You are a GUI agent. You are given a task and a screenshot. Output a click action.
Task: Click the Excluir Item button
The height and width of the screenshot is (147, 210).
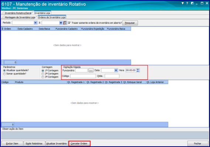(x=12, y=144)
